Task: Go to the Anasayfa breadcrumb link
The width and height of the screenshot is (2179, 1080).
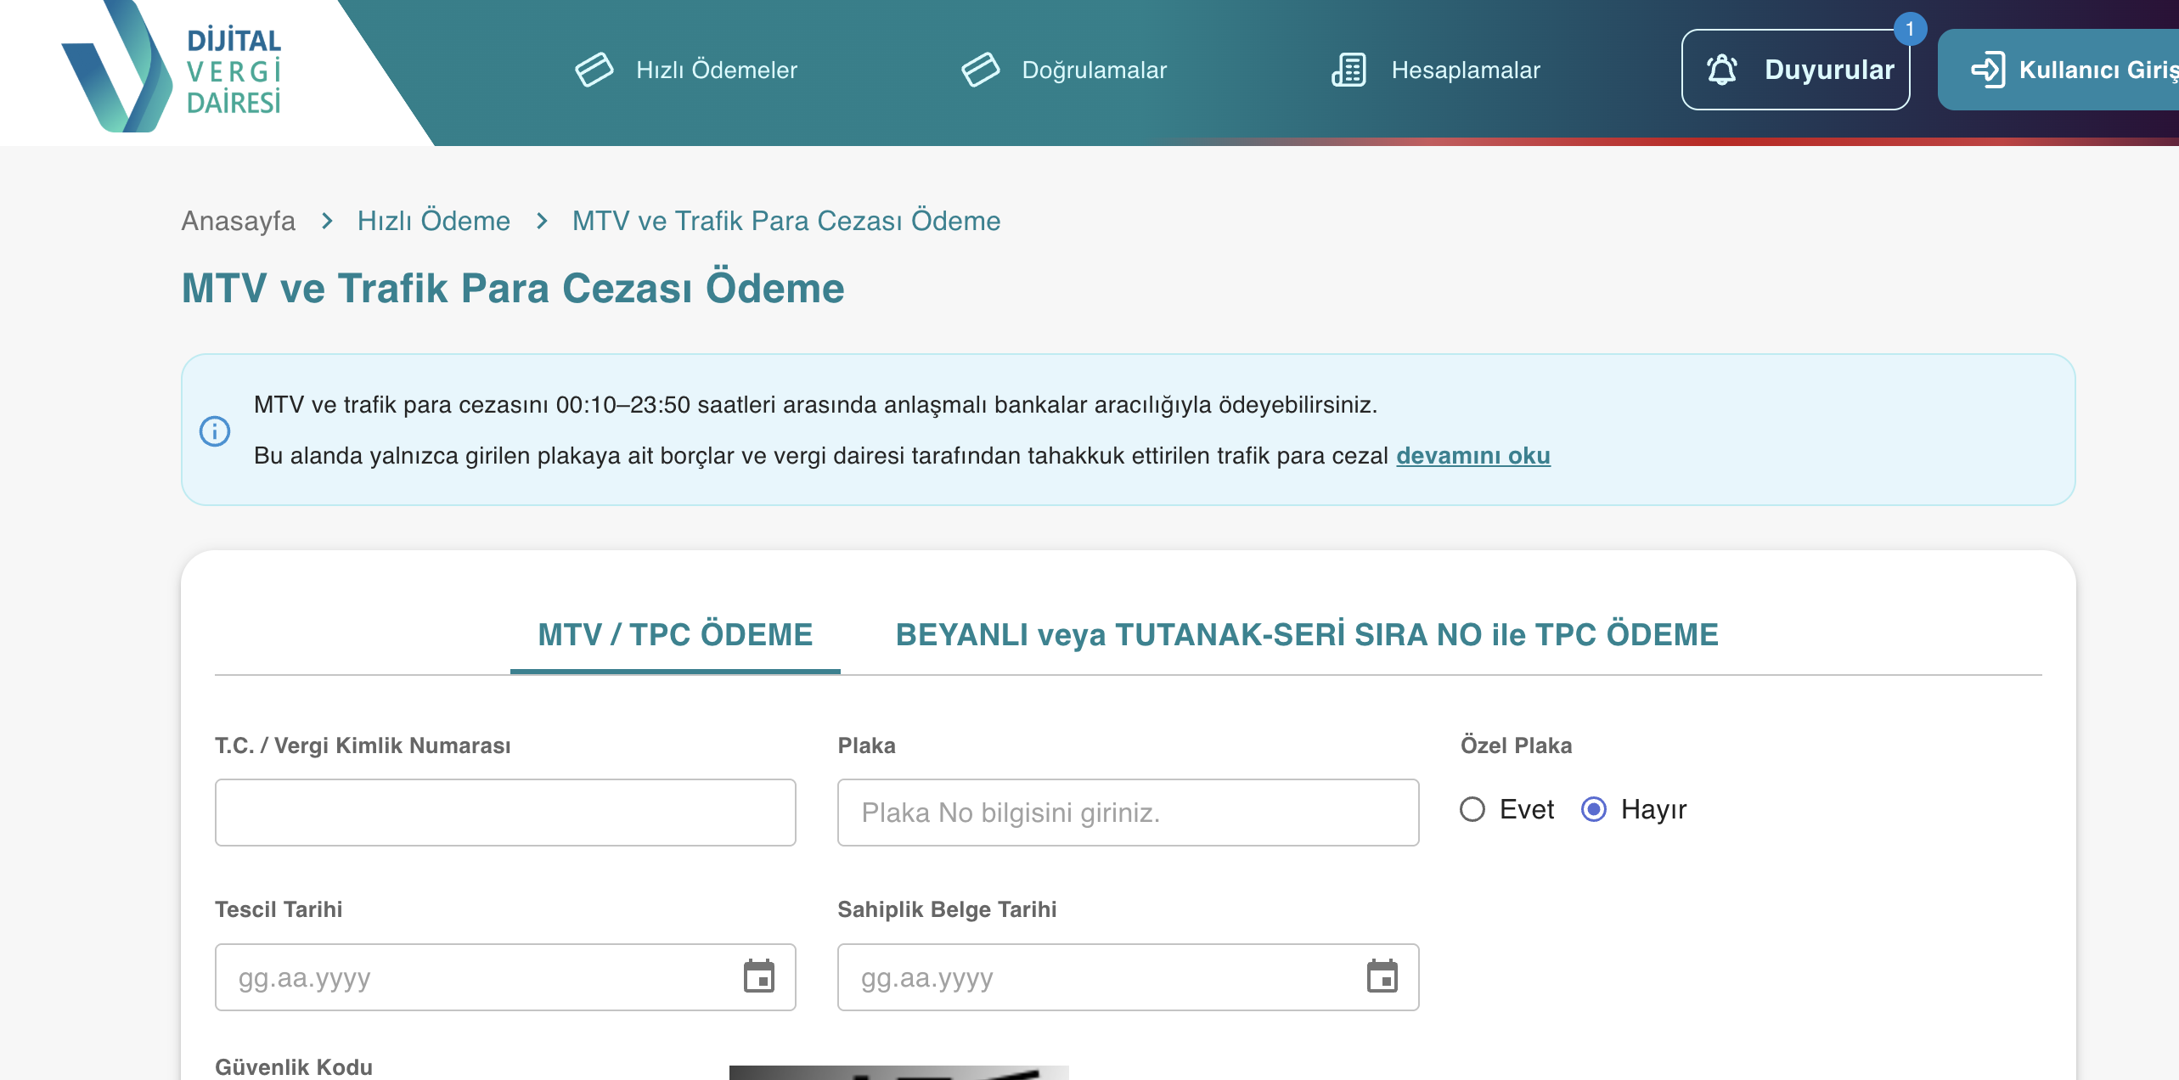Action: (239, 221)
